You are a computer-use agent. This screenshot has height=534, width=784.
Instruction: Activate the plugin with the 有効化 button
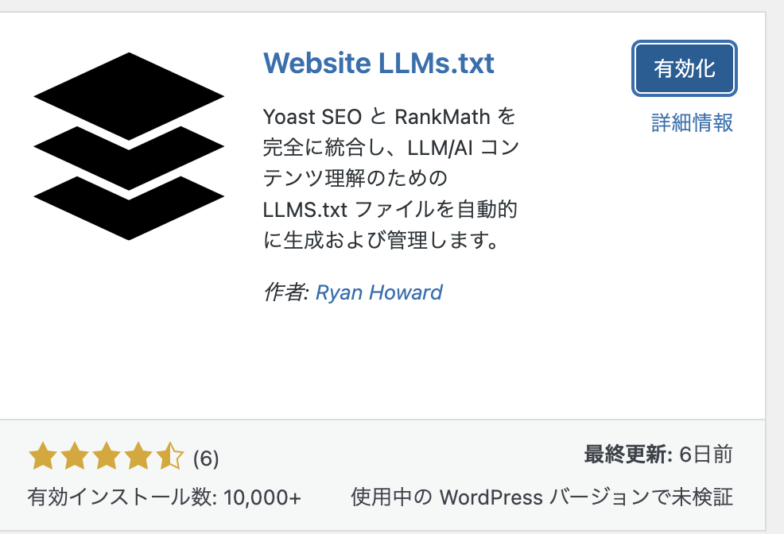click(684, 68)
